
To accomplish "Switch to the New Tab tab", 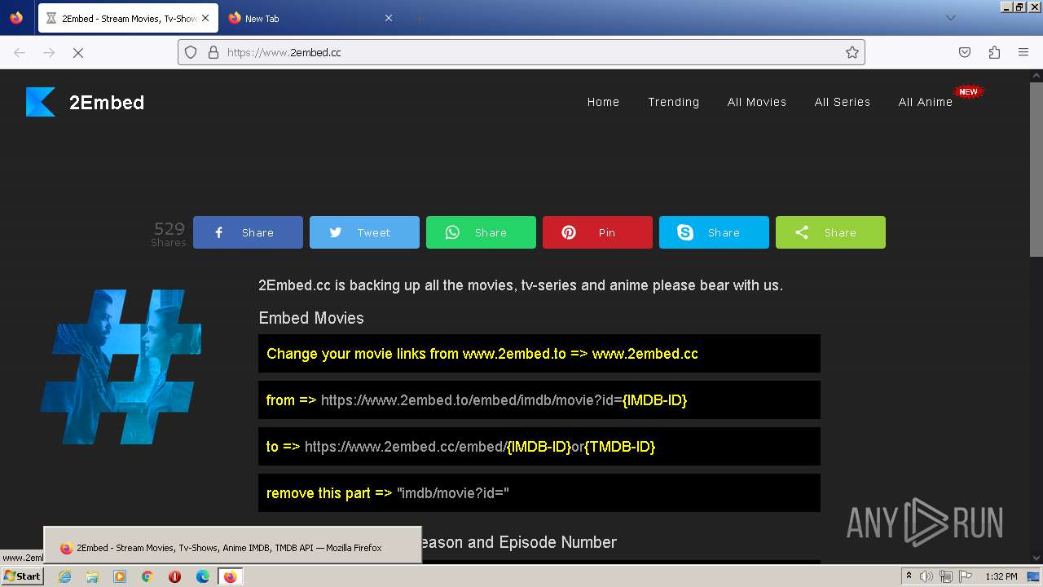I will coord(310,18).
